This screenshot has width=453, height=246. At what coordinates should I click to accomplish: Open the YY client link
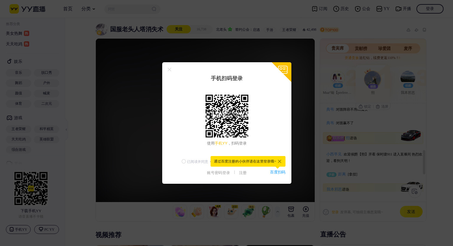pyautogui.click(x=383, y=9)
